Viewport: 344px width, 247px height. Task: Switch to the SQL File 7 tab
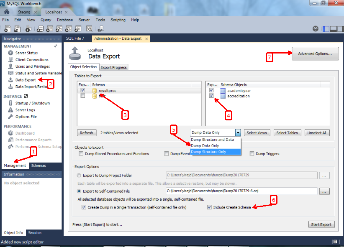(x=75, y=38)
